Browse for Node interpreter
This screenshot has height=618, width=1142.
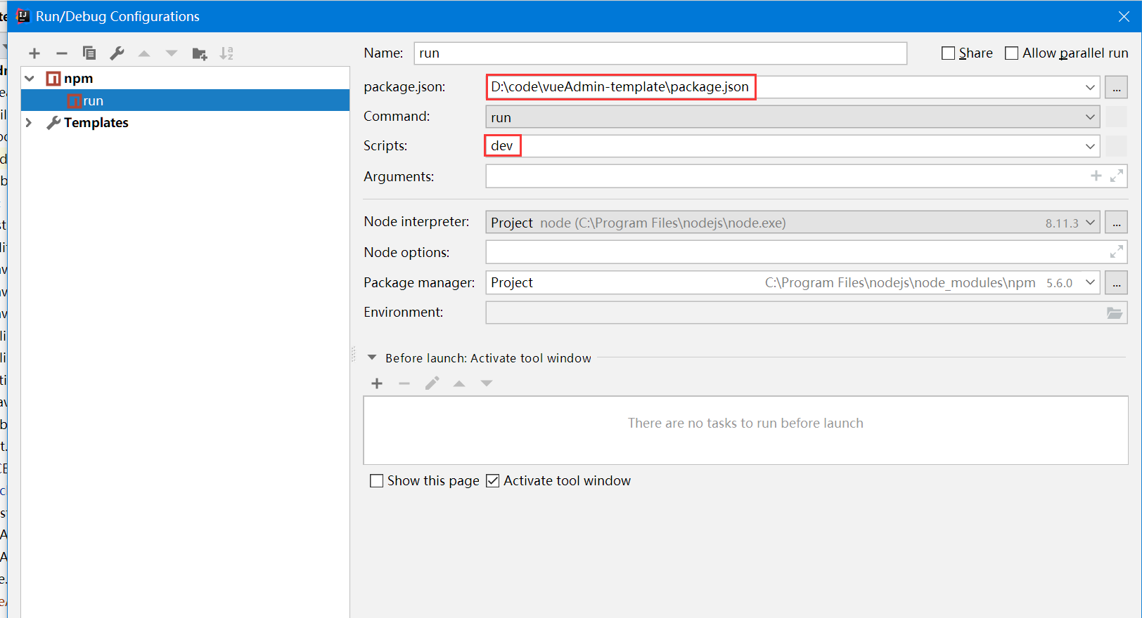1117,223
